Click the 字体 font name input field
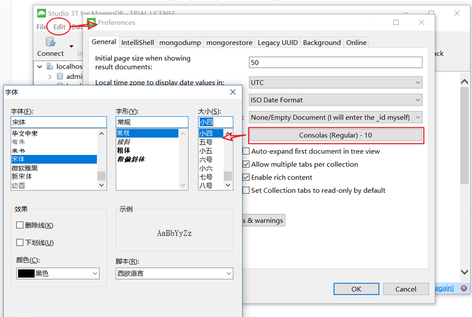The width and height of the screenshot is (472, 317). coord(59,122)
